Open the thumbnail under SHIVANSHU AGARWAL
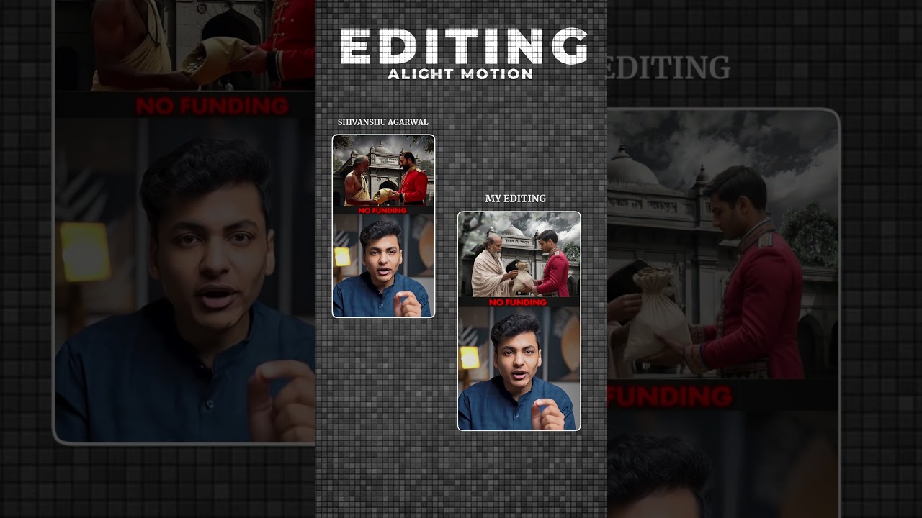Viewport: 922px width, 518px height. [383, 226]
